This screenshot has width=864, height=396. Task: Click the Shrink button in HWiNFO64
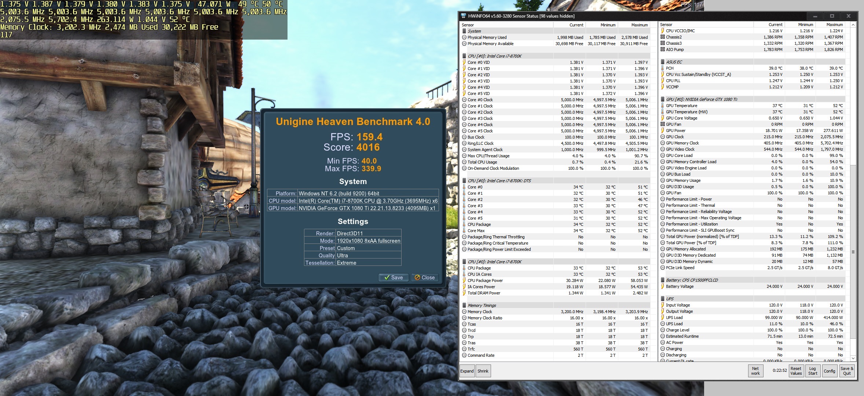click(x=483, y=371)
